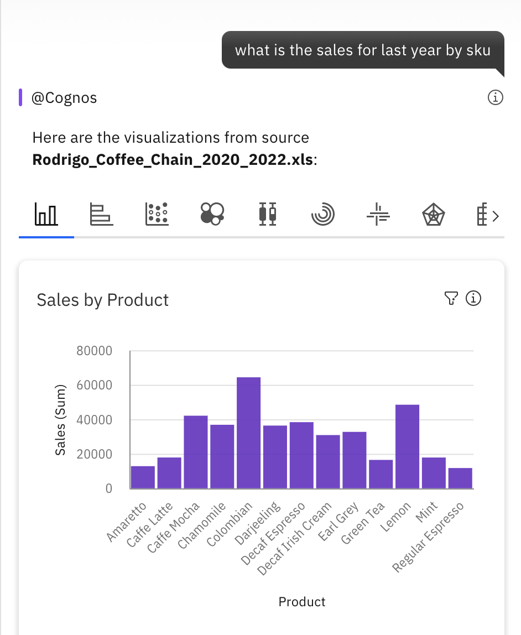Open the error bar visualization type
This screenshot has height=635, width=521.
(x=378, y=214)
